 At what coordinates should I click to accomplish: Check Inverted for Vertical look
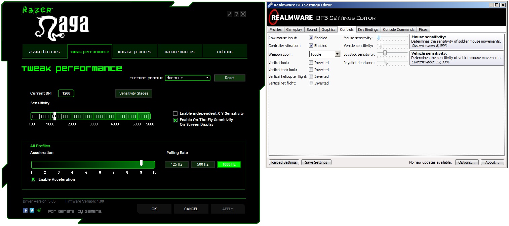coord(311,63)
